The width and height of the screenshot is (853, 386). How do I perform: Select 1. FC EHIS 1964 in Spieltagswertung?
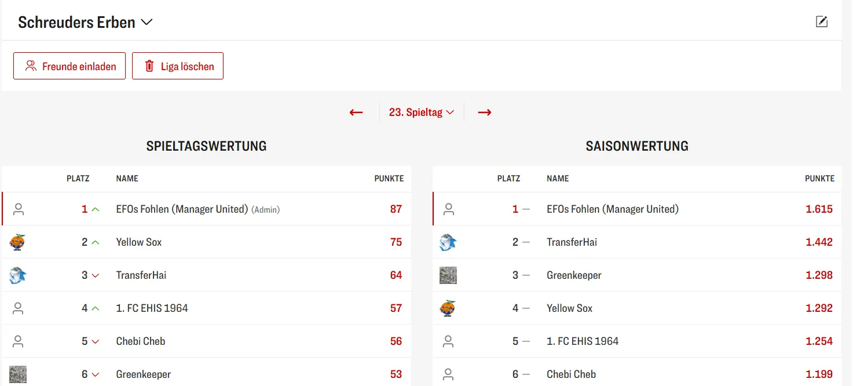point(152,308)
